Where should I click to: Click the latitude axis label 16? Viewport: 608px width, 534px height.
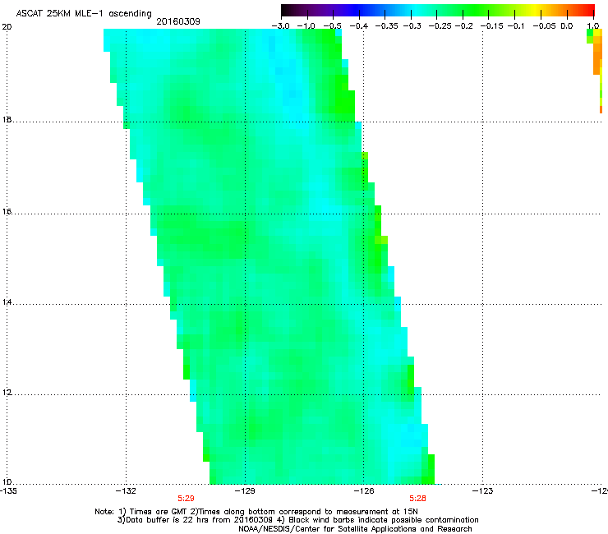pos(7,212)
